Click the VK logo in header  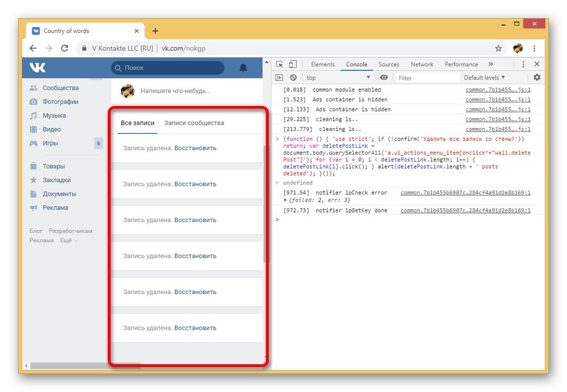[x=37, y=67]
